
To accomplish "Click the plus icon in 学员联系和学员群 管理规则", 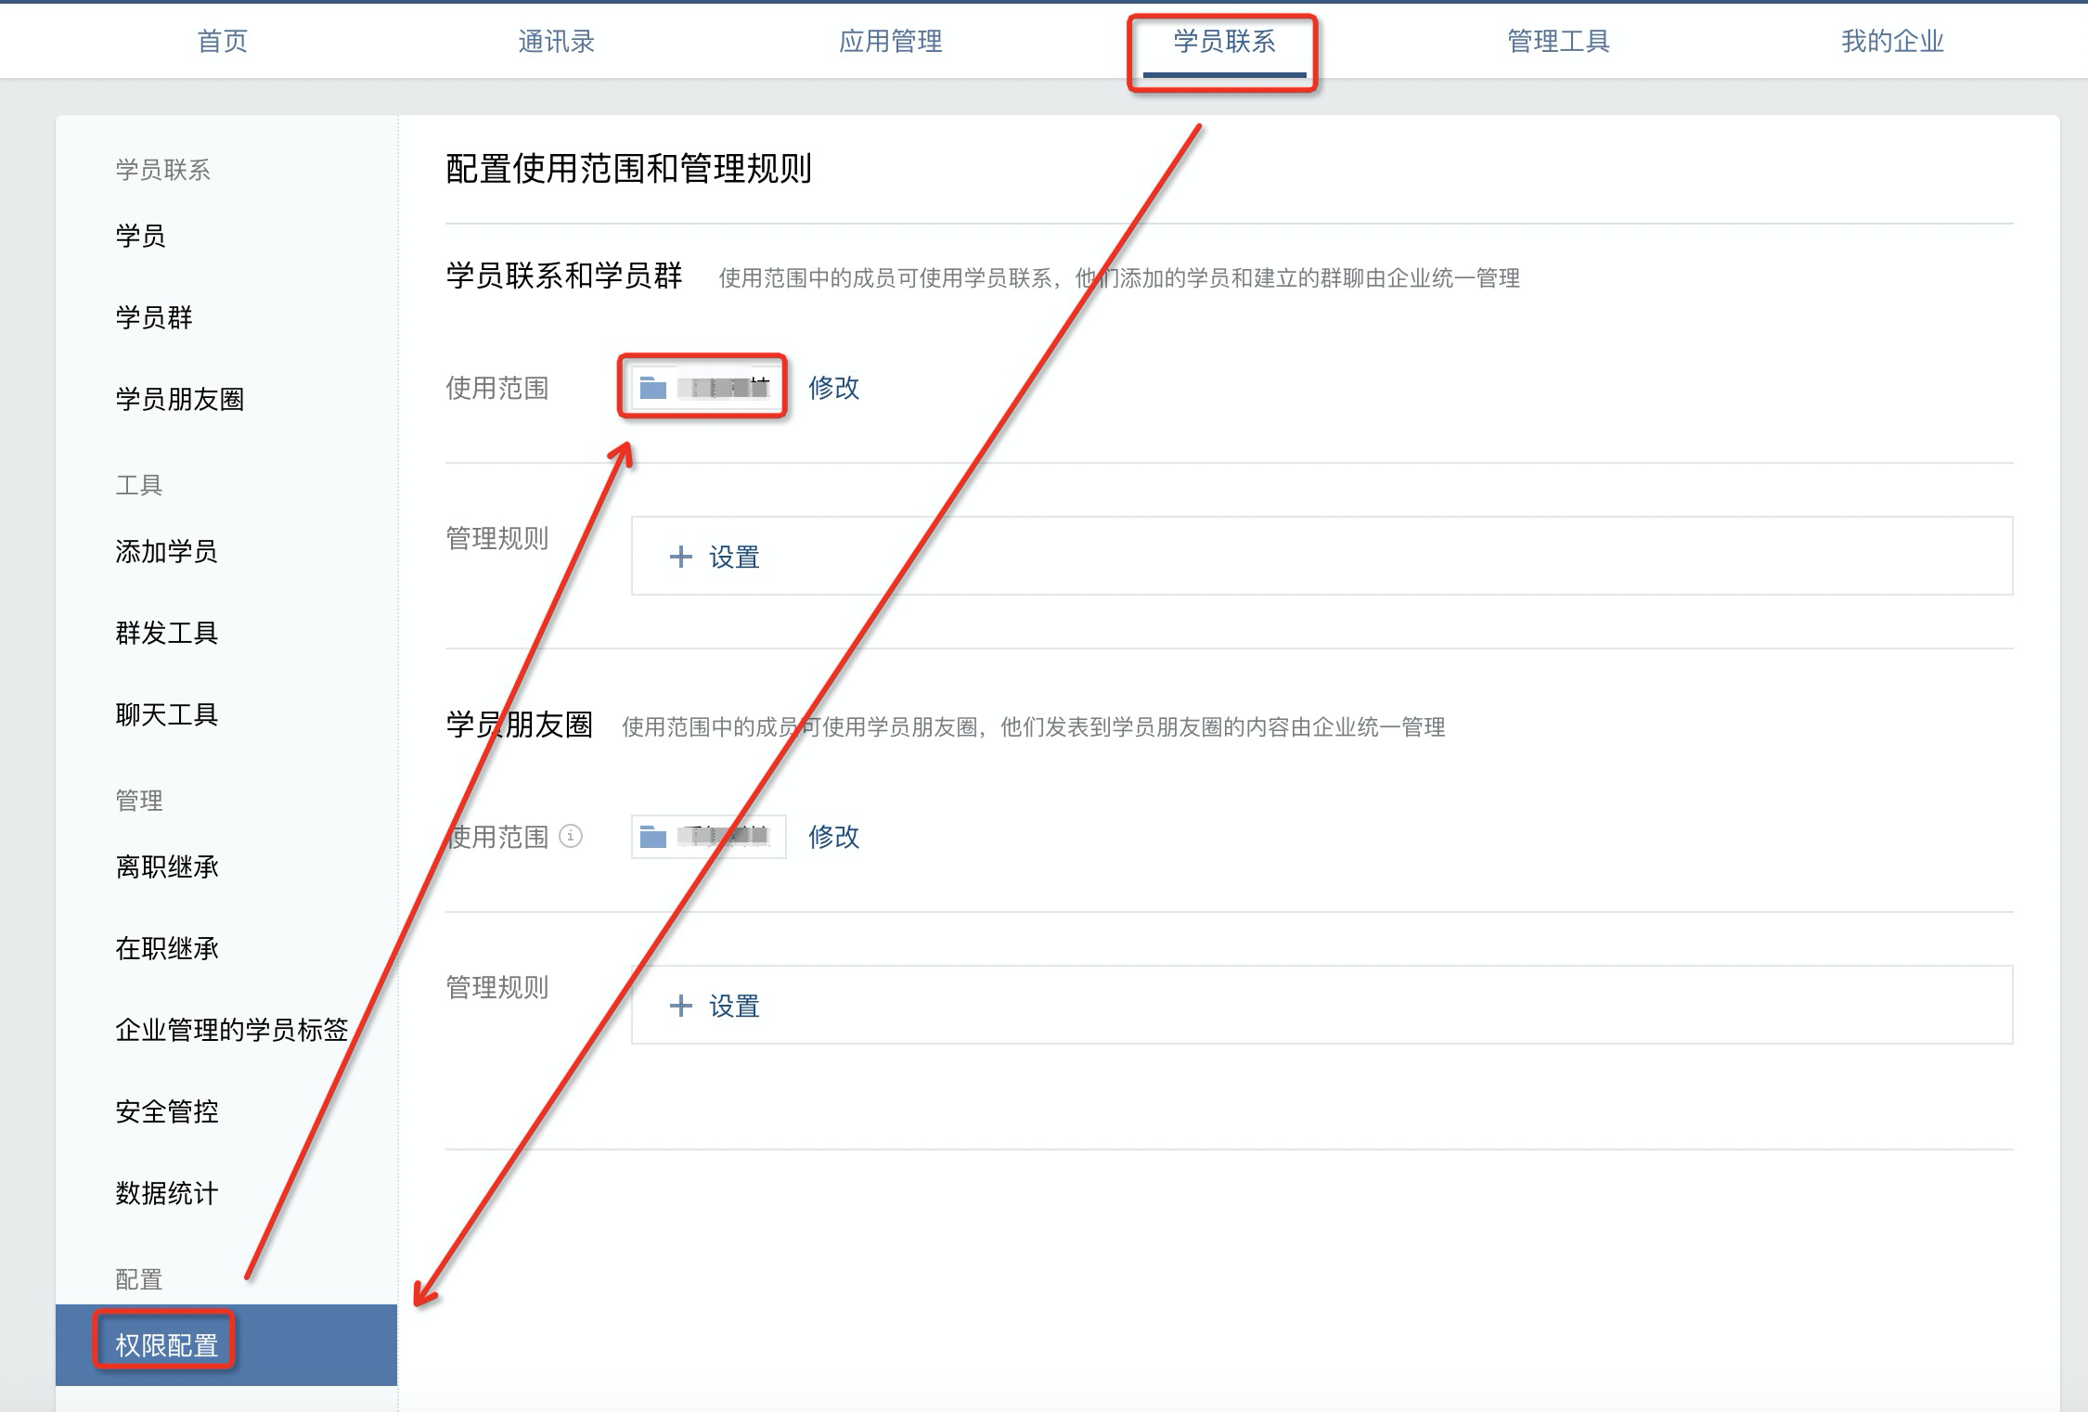I will pos(681,557).
